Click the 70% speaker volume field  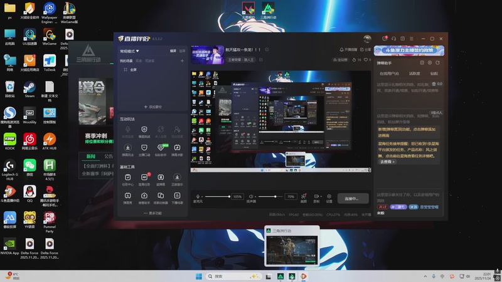[291, 197]
